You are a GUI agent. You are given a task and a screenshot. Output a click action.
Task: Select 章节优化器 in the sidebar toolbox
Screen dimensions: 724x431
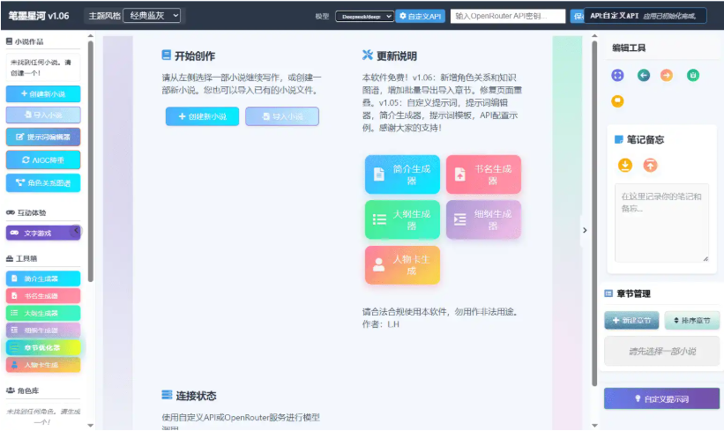coord(43,347)
